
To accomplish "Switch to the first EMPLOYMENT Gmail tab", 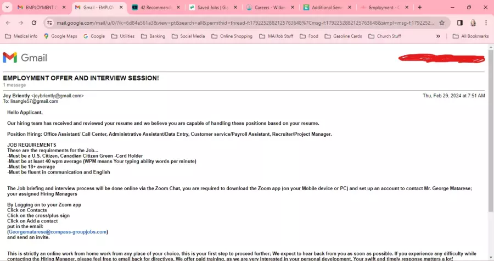I will [42, 7].
